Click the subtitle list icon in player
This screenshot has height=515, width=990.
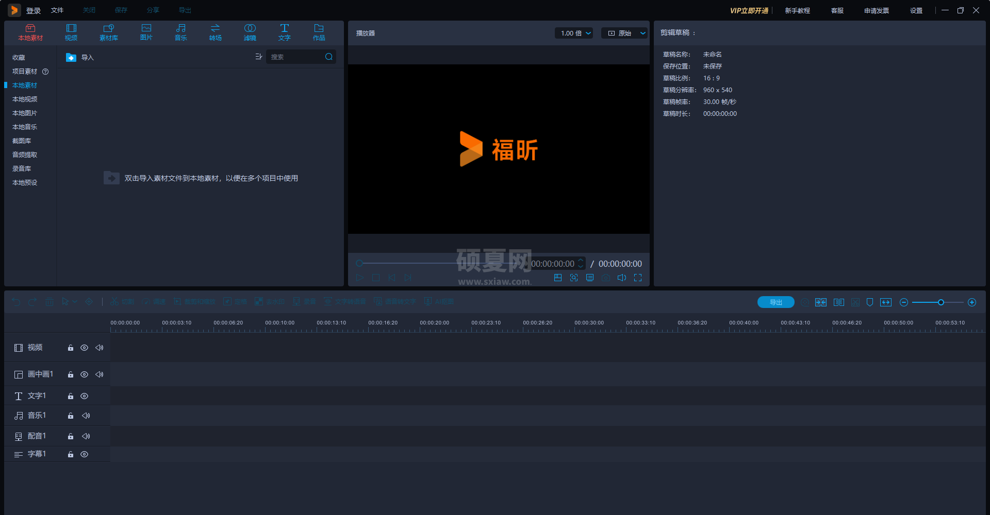[x=590, y=278]
